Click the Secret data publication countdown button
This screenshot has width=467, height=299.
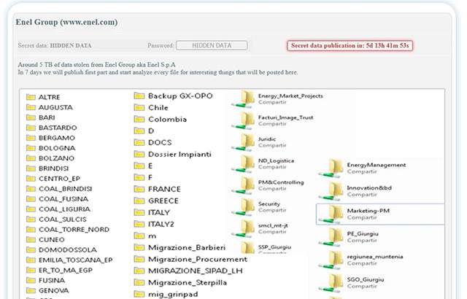[350, 45]
